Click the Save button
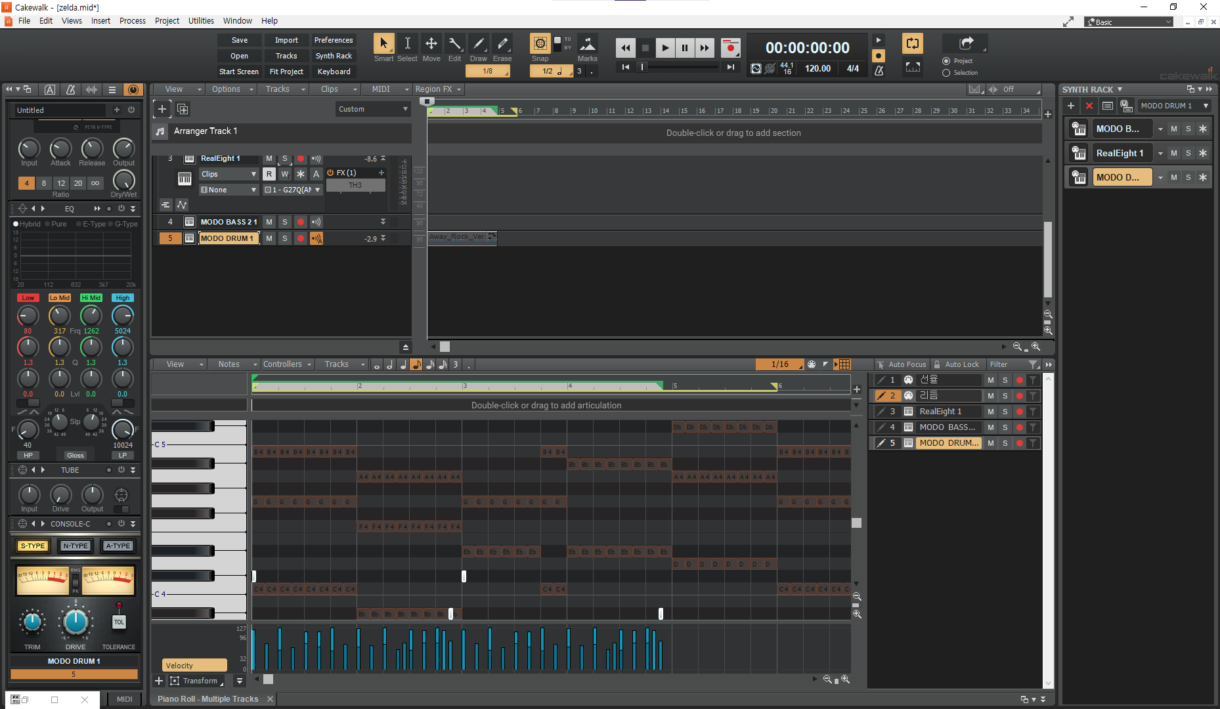 [240, 40]
